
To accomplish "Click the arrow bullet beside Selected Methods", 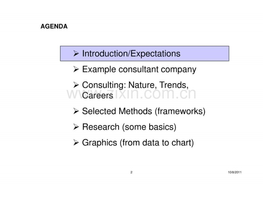I will [76, 111].
